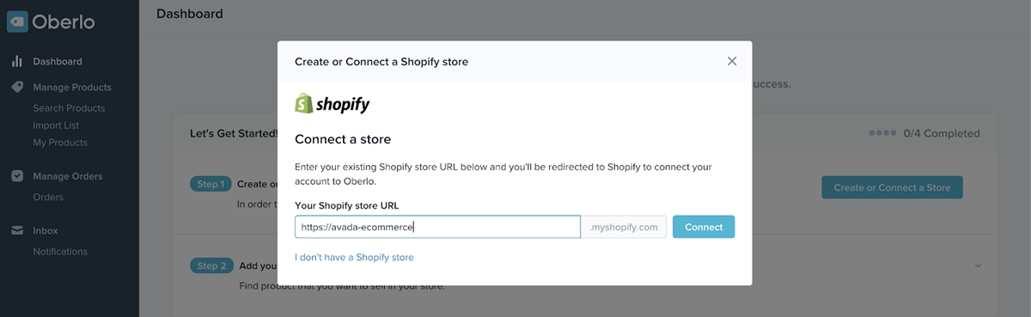Click the Shopify bag logo
The image size is (1031, 317).
click(303, 104)
